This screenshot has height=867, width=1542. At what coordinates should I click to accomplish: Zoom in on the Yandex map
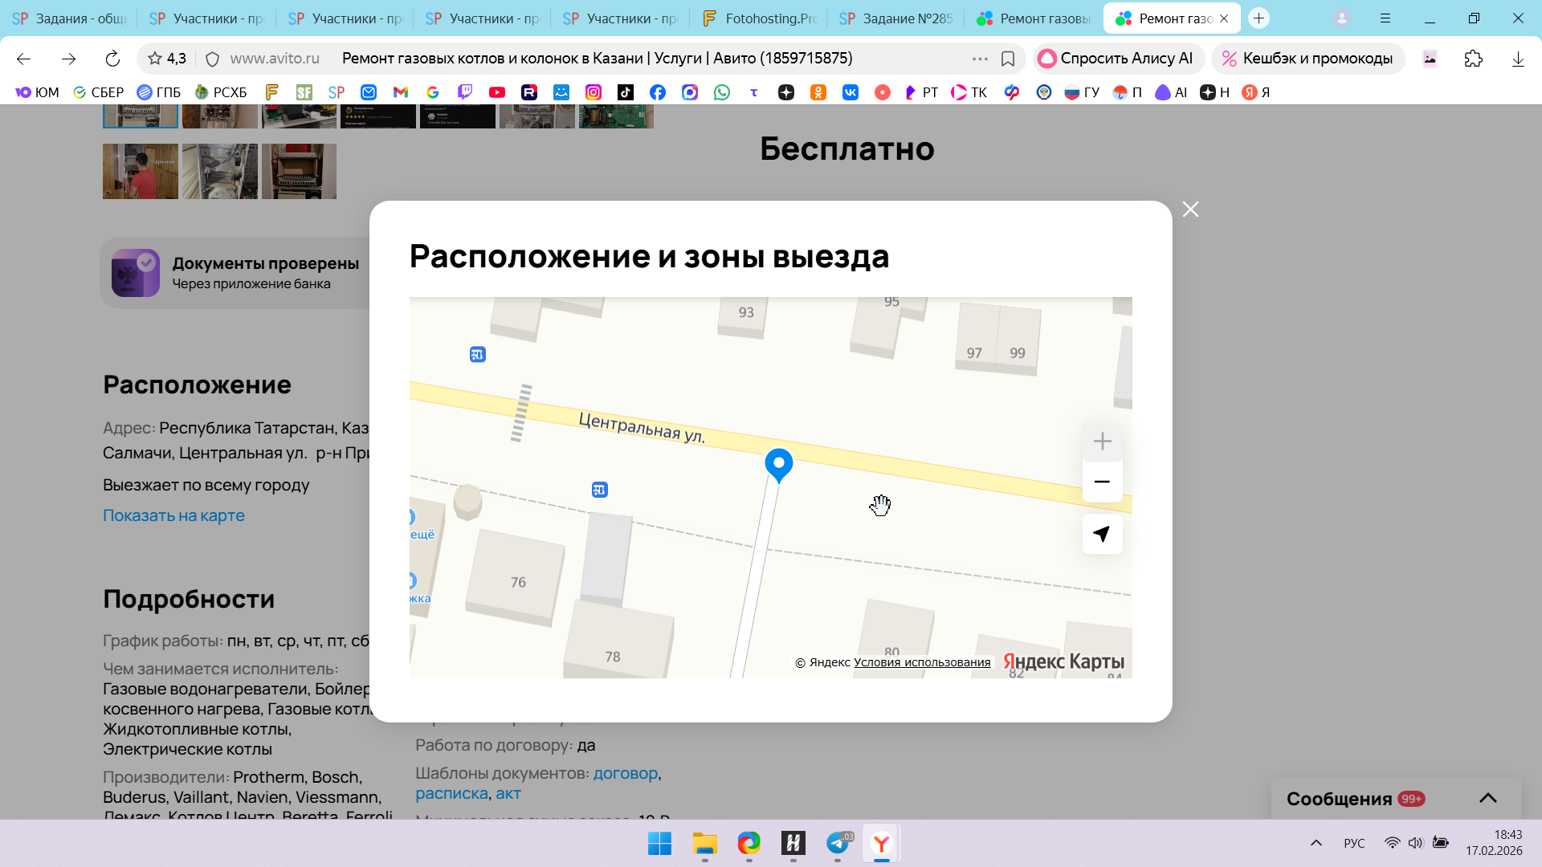pos(1102,442)
